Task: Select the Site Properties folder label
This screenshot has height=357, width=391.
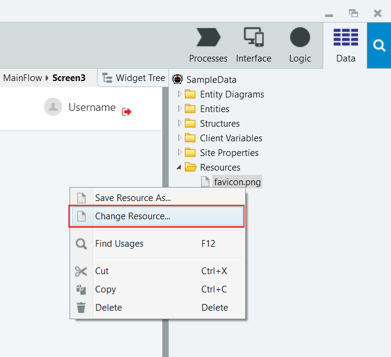Action: [x=229, y=153]
